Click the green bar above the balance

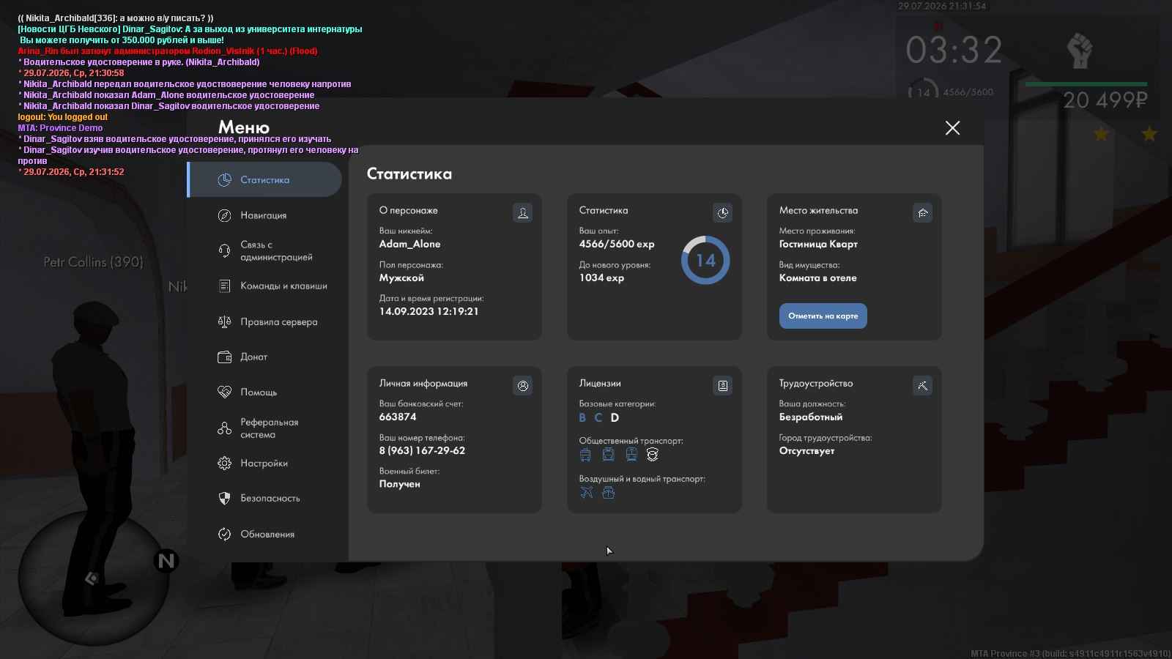1086,84
